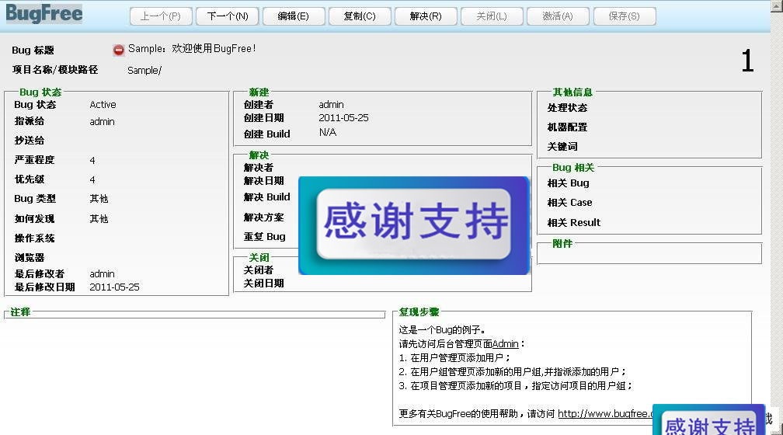This screenshot has width=783, height=435.
Task: Click the '关闭日期' label
Action: tap(263, 284)
